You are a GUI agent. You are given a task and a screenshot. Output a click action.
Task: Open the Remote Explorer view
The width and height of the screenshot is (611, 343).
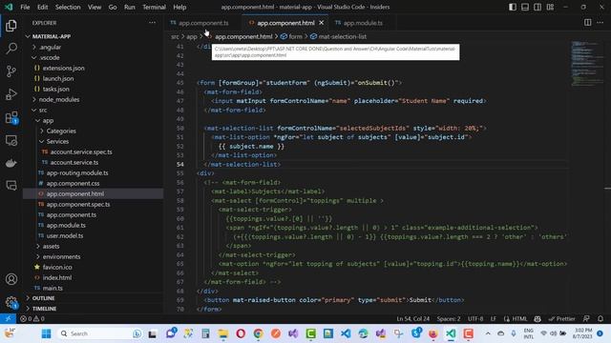click(x=11, y=140)
